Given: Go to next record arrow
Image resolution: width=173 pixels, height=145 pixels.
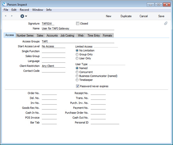Looking at the screenshot, I should 12,16.
